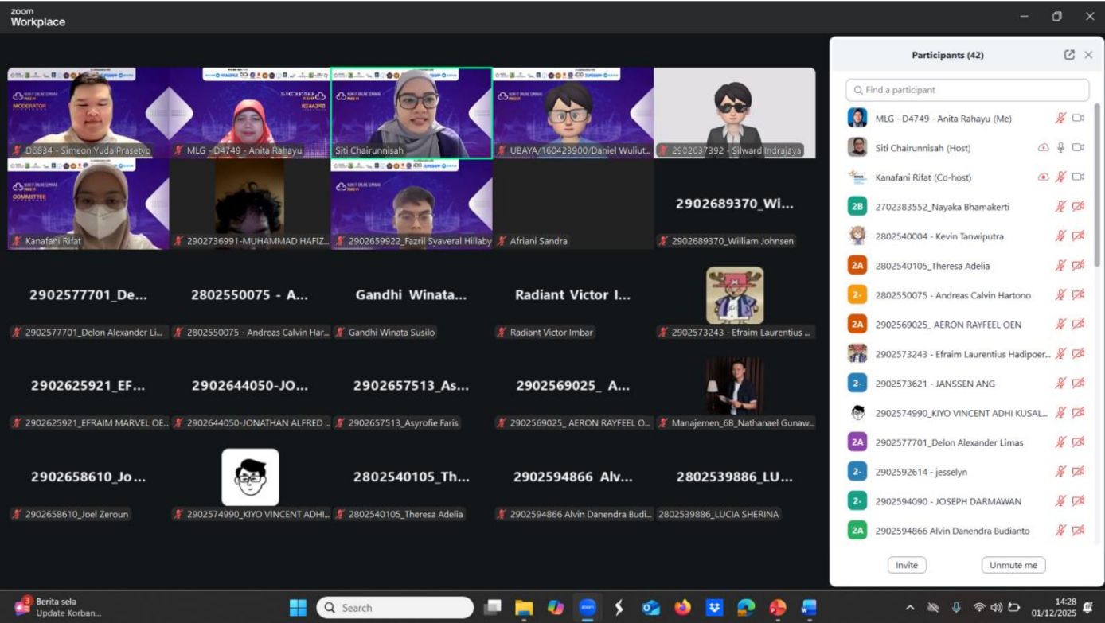
Task: Click the camera icon for Siti Chairunnisah (Host)
Action: (x=1078, y=148)
